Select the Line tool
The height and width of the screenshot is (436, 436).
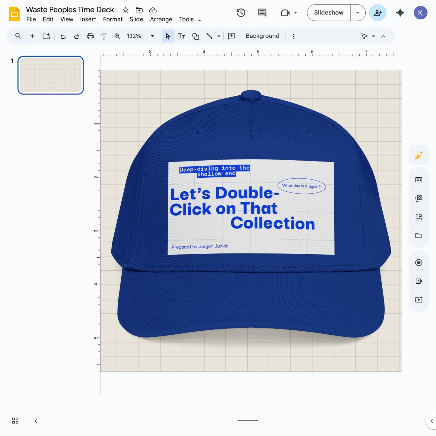pos(209,36)
